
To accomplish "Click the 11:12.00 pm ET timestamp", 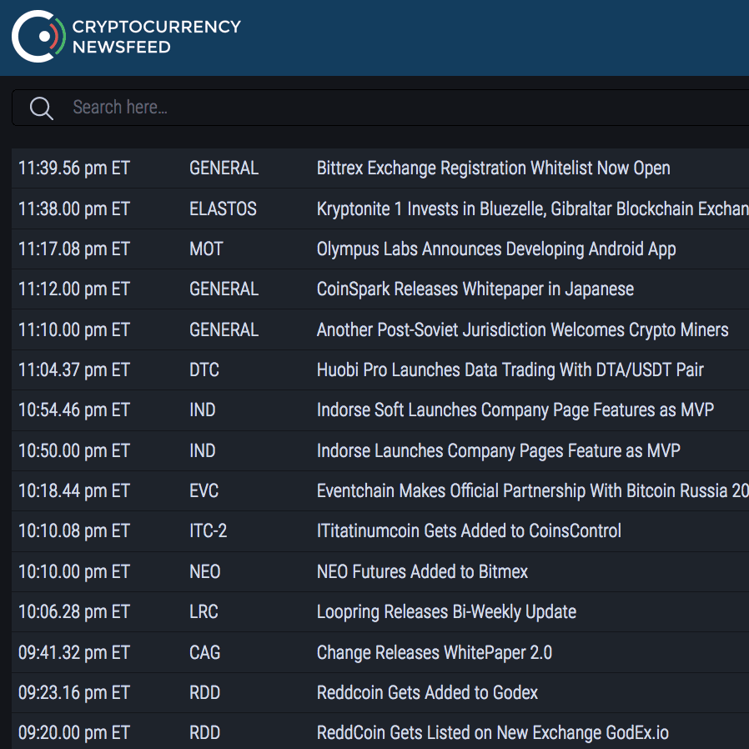I will (x=74, y=289).
